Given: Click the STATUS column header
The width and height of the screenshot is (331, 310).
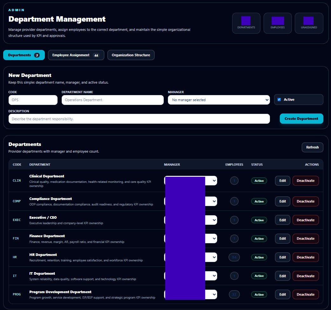Looking at the screenshot, I should click(257, 165).
